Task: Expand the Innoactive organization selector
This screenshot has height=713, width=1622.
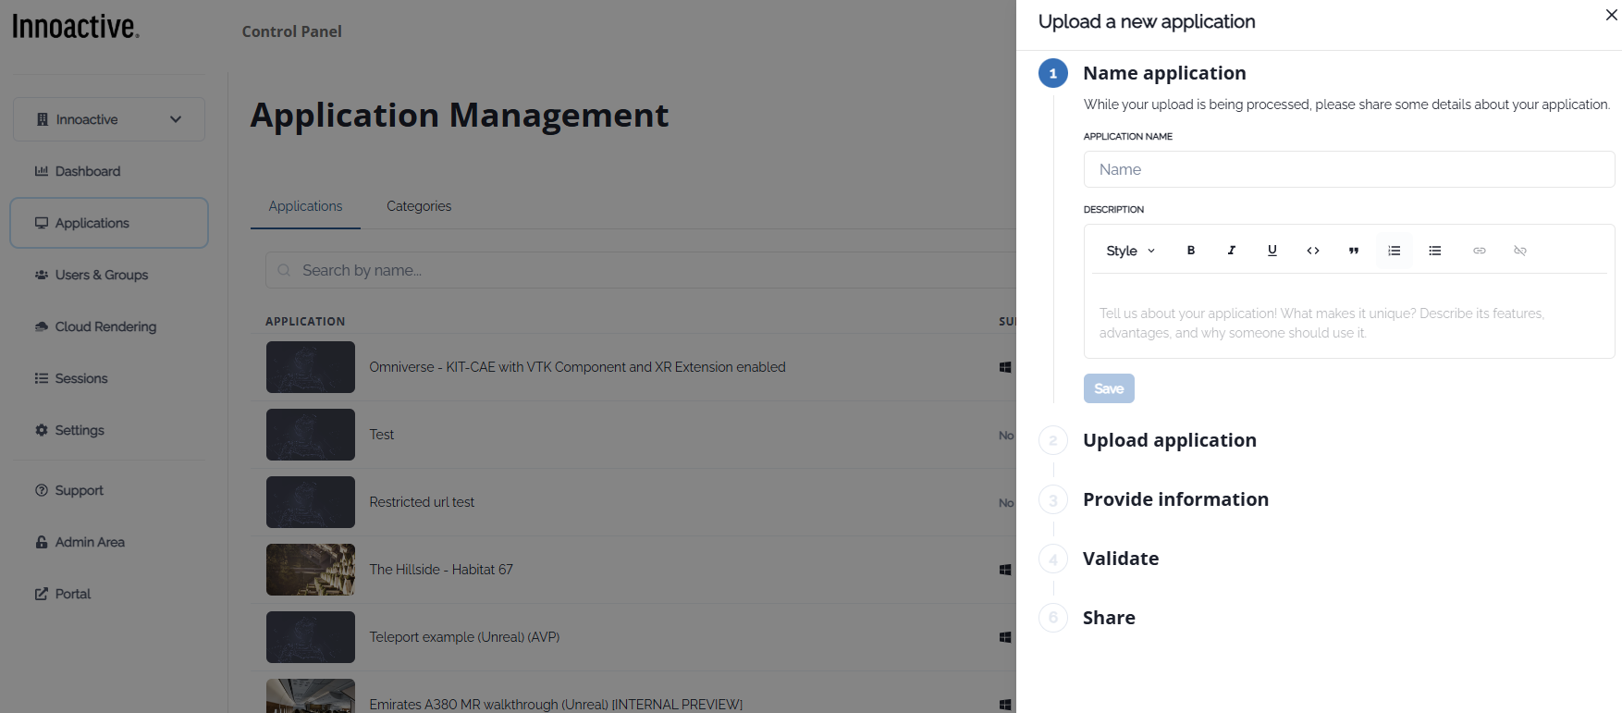Action: tap(109, 119)
